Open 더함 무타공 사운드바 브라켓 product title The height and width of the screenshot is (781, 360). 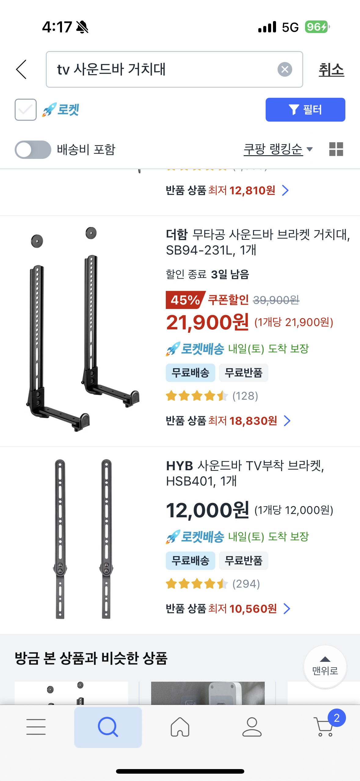pyautogui.click(x=258, y=242)
